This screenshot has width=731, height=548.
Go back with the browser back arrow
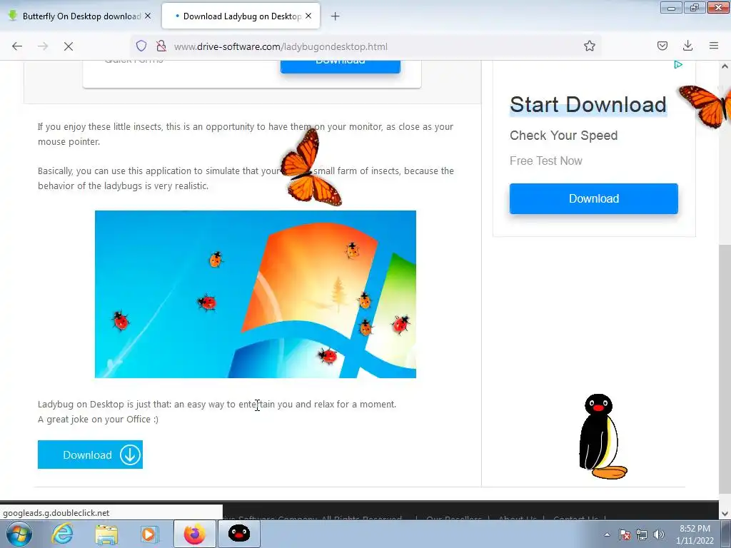tap(17, 46)
